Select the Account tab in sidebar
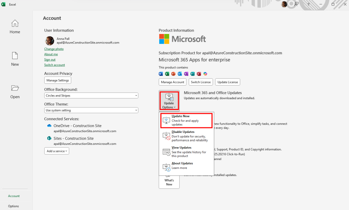 [x=14, y=196]
